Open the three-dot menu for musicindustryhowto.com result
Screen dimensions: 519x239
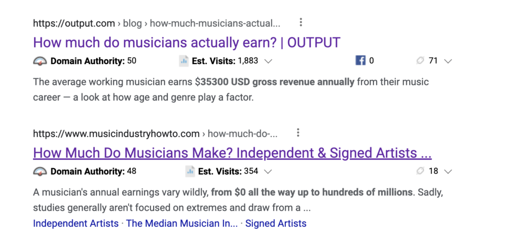[298, 133]
